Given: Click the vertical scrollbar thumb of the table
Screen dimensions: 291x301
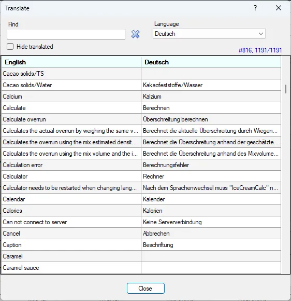Looking at the screenshot, I should click(286, 89).
